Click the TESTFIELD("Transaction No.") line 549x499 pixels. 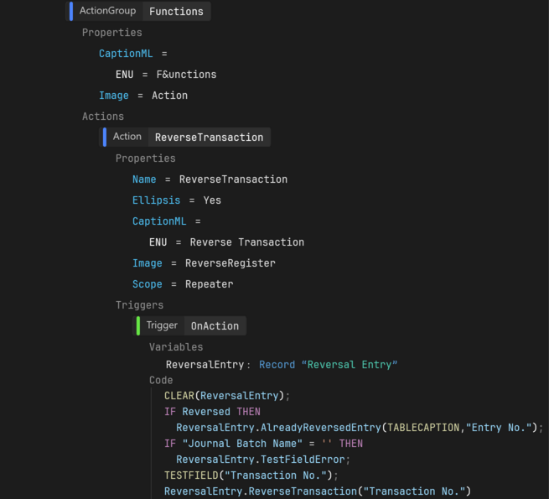(251, 476)
